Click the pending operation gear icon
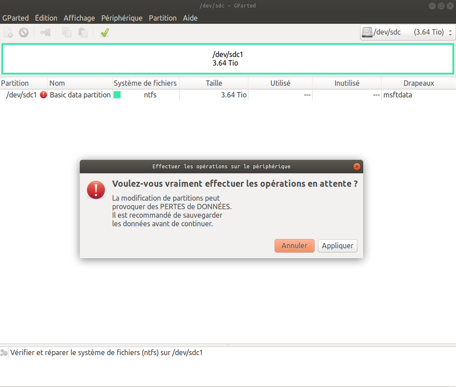The width and height of the screenshot is (456, 387). (4, 352)
